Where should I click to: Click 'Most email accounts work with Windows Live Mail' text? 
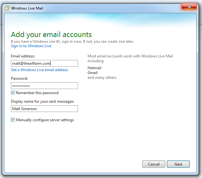(130, 56)
